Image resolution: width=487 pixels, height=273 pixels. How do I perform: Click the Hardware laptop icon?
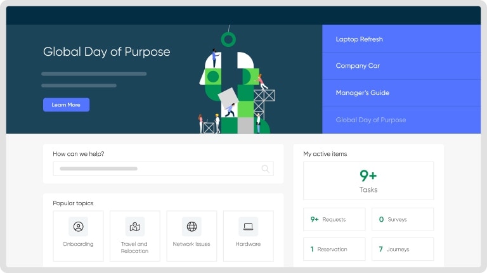point(248,226)
